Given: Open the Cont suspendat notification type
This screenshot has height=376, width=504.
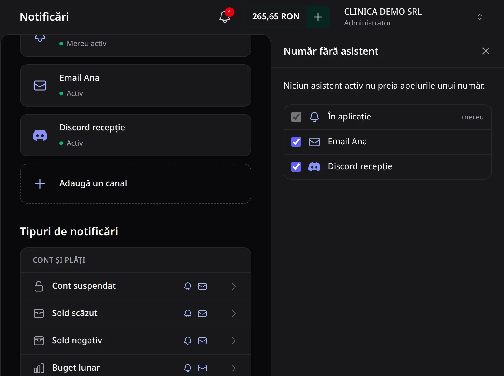Looking at the screenshot, I should [x=136, y=286].
